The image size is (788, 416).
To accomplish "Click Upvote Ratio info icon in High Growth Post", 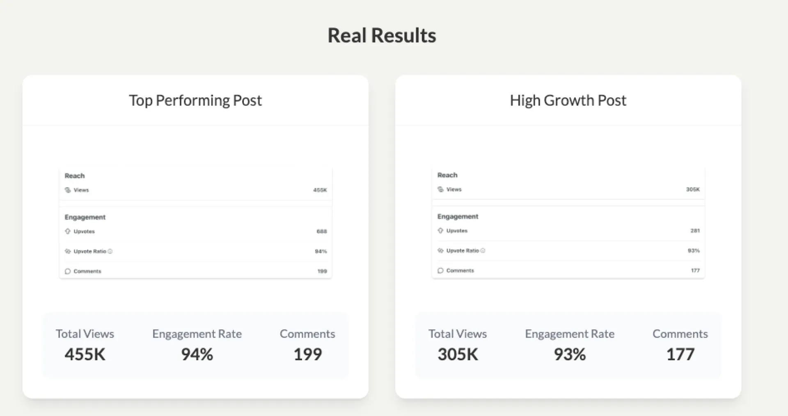I will pyautogui.click(x=483, y=251).
